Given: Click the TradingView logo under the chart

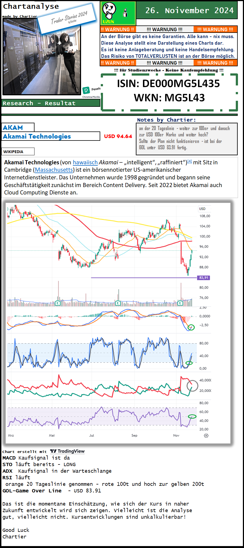Looking at the screenshot, I should [67, 451].
